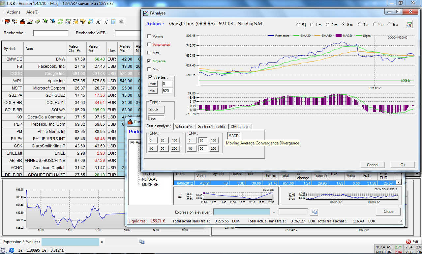Switch to Dividendes tab
This screenshot has width=422, height=254.
pos(240,126)
